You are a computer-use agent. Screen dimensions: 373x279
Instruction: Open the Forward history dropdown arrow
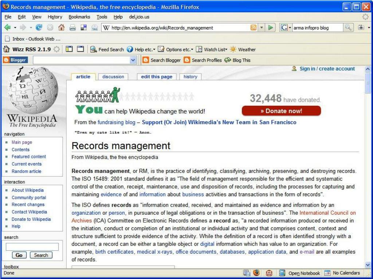click(31, 28)
